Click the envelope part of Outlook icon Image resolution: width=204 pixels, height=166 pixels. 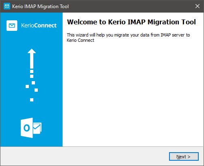click(x=37, y=128)
